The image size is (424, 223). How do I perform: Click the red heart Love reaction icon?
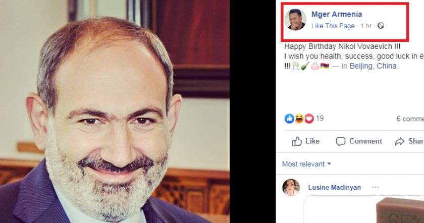(309, 119)
